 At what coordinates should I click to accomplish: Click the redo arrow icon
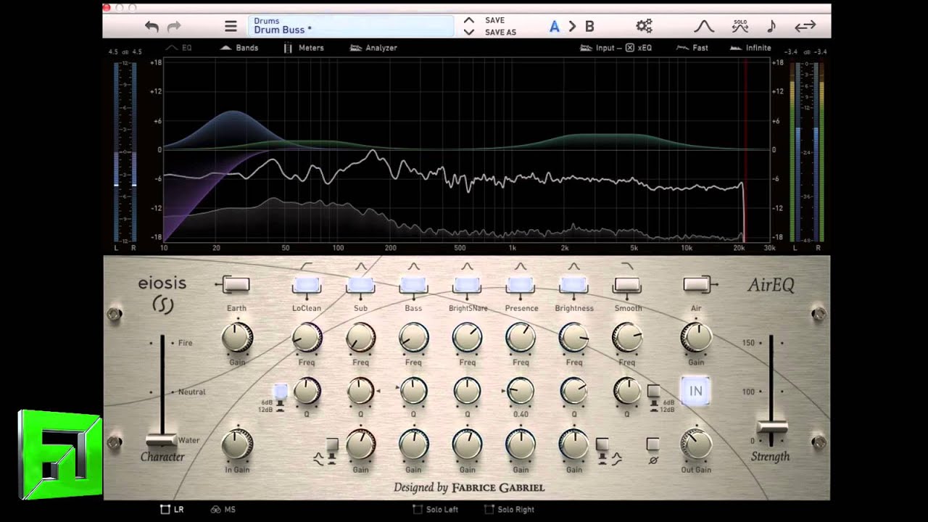(x=174, y=27)
